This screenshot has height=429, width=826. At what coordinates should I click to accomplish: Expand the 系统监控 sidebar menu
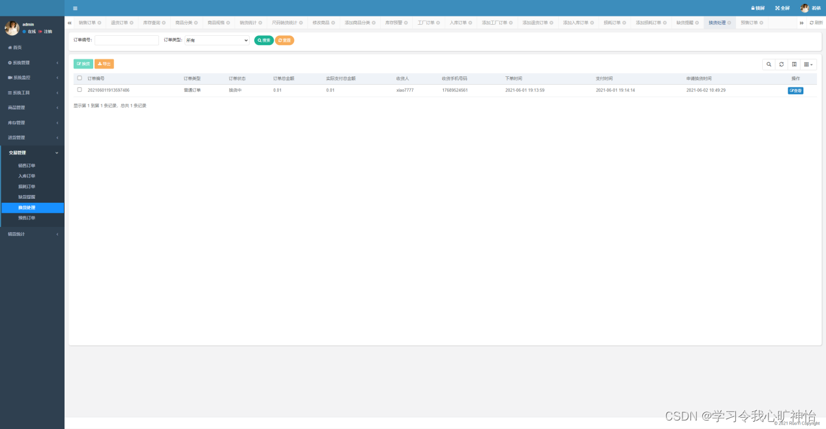32,78
